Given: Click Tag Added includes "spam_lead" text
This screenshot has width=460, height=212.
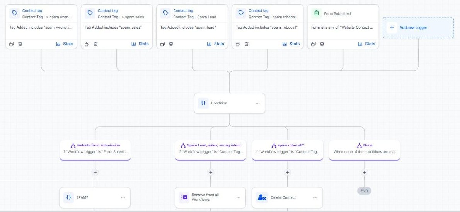Looking at the screenshot, I should click(x=188, y=27).
